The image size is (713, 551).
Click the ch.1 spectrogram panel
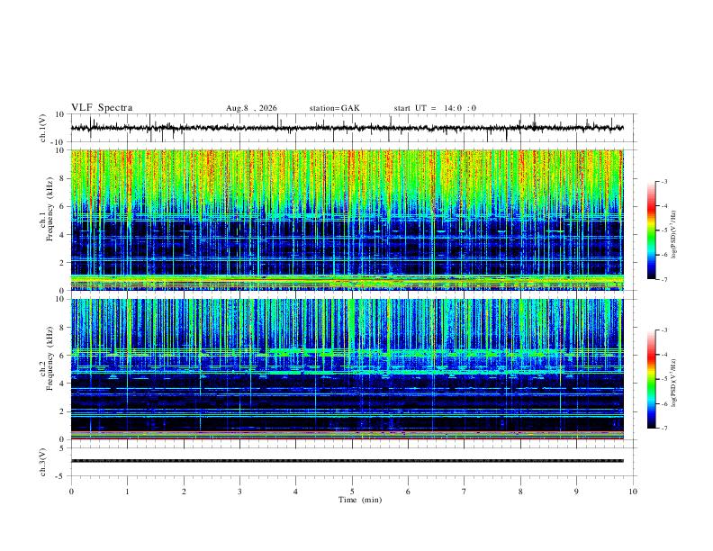[347, 220]
